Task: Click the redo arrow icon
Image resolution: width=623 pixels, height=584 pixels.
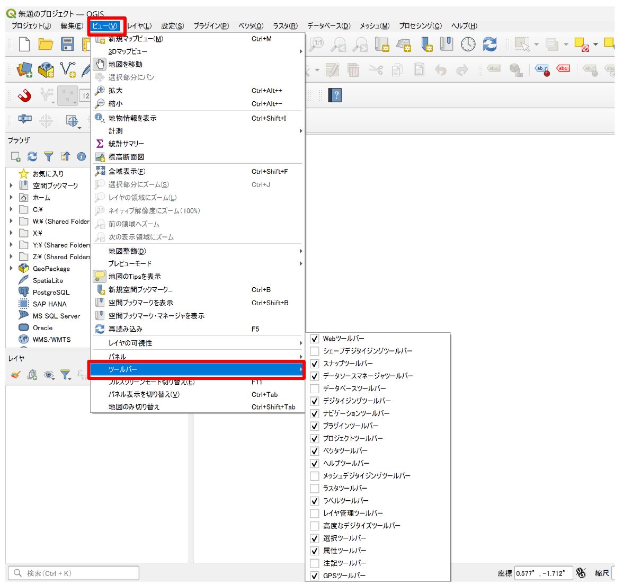Action: click(462, 70)
